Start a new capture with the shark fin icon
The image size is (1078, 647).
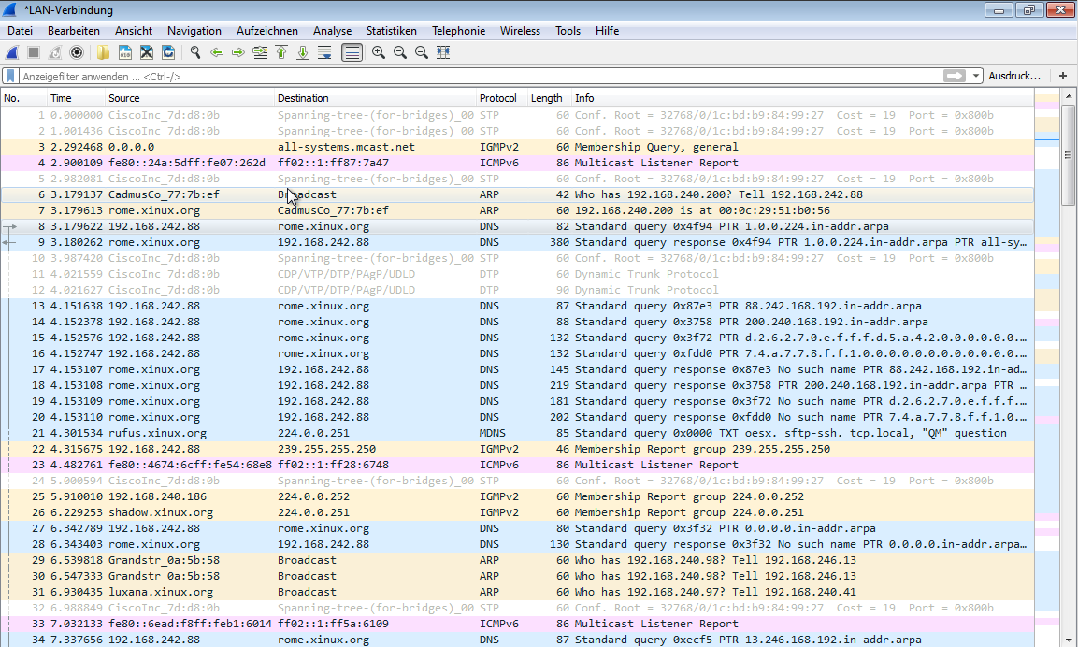click(12, 52)
